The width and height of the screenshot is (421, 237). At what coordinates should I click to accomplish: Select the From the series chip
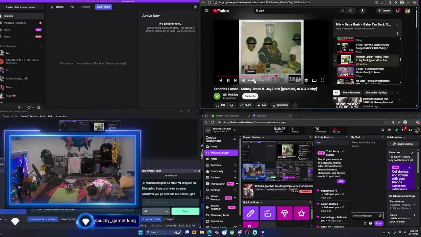click(351, 92)
